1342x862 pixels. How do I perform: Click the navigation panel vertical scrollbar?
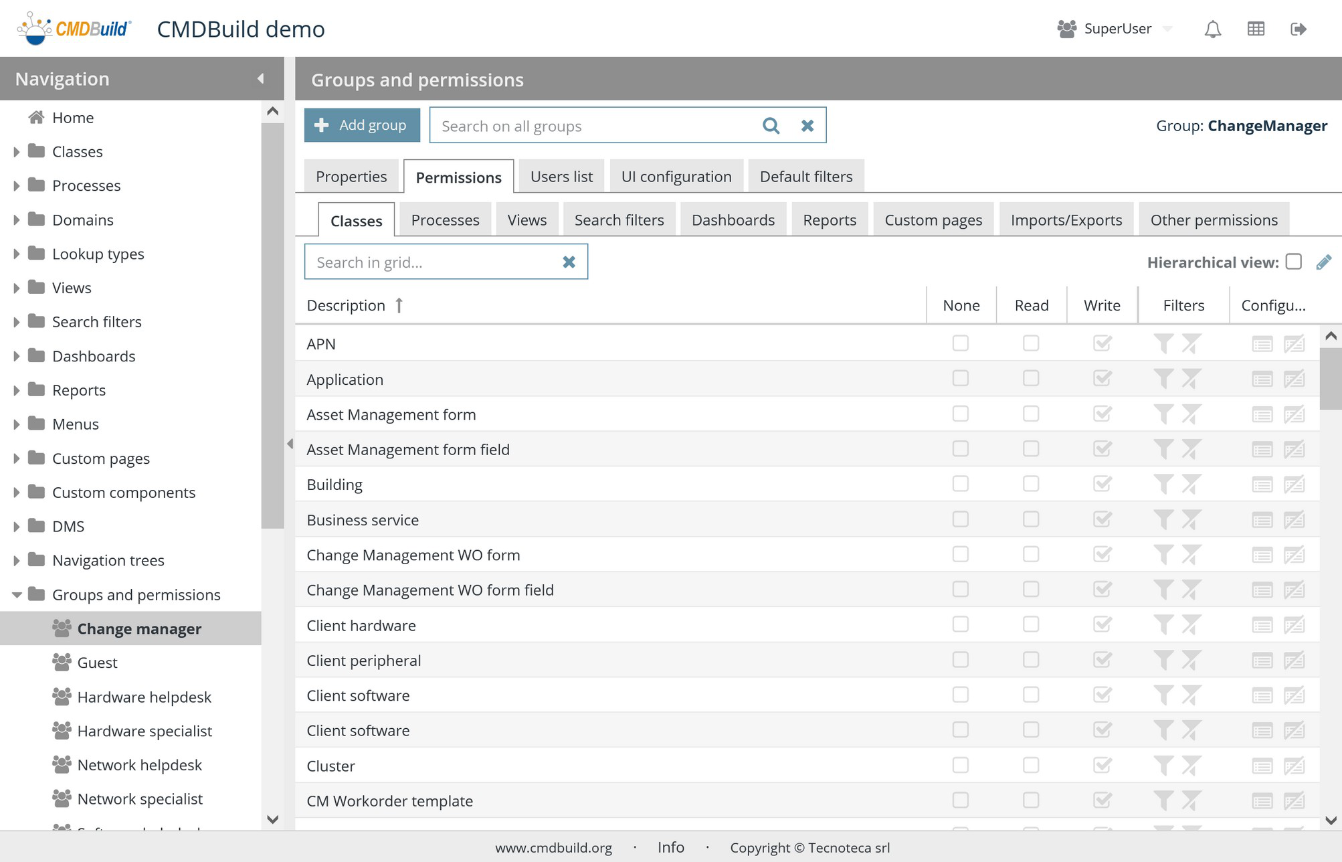coord(272,325)
